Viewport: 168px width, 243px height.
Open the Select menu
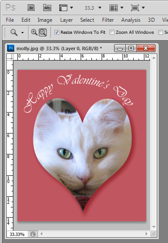pyautogui.click(x=87, y=20)
